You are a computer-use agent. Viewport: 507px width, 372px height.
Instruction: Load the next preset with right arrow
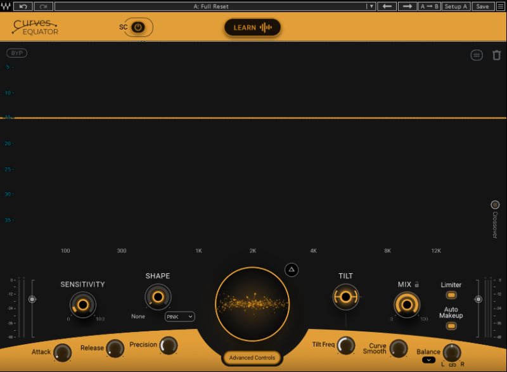pos(408,6)
